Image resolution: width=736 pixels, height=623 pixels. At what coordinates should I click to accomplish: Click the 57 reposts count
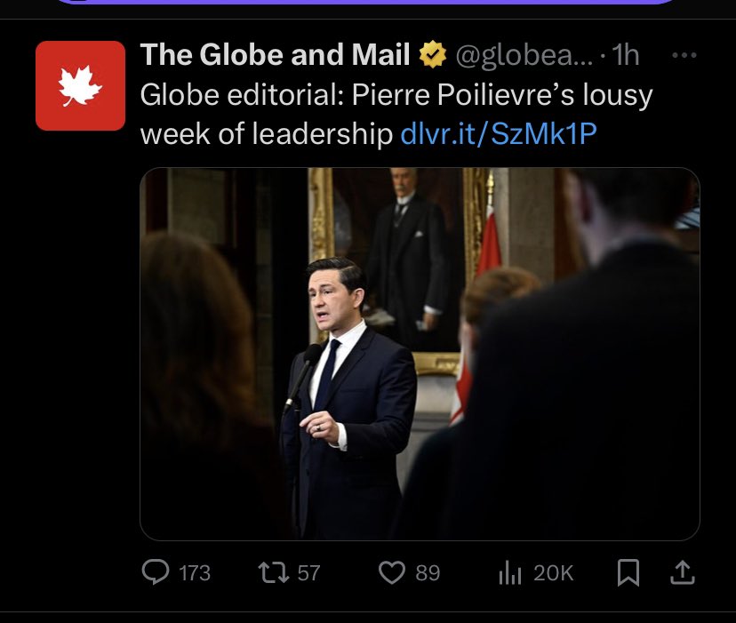click(x=308, y=573)
